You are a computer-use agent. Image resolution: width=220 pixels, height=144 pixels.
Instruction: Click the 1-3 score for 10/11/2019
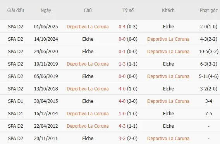[122, 64]
